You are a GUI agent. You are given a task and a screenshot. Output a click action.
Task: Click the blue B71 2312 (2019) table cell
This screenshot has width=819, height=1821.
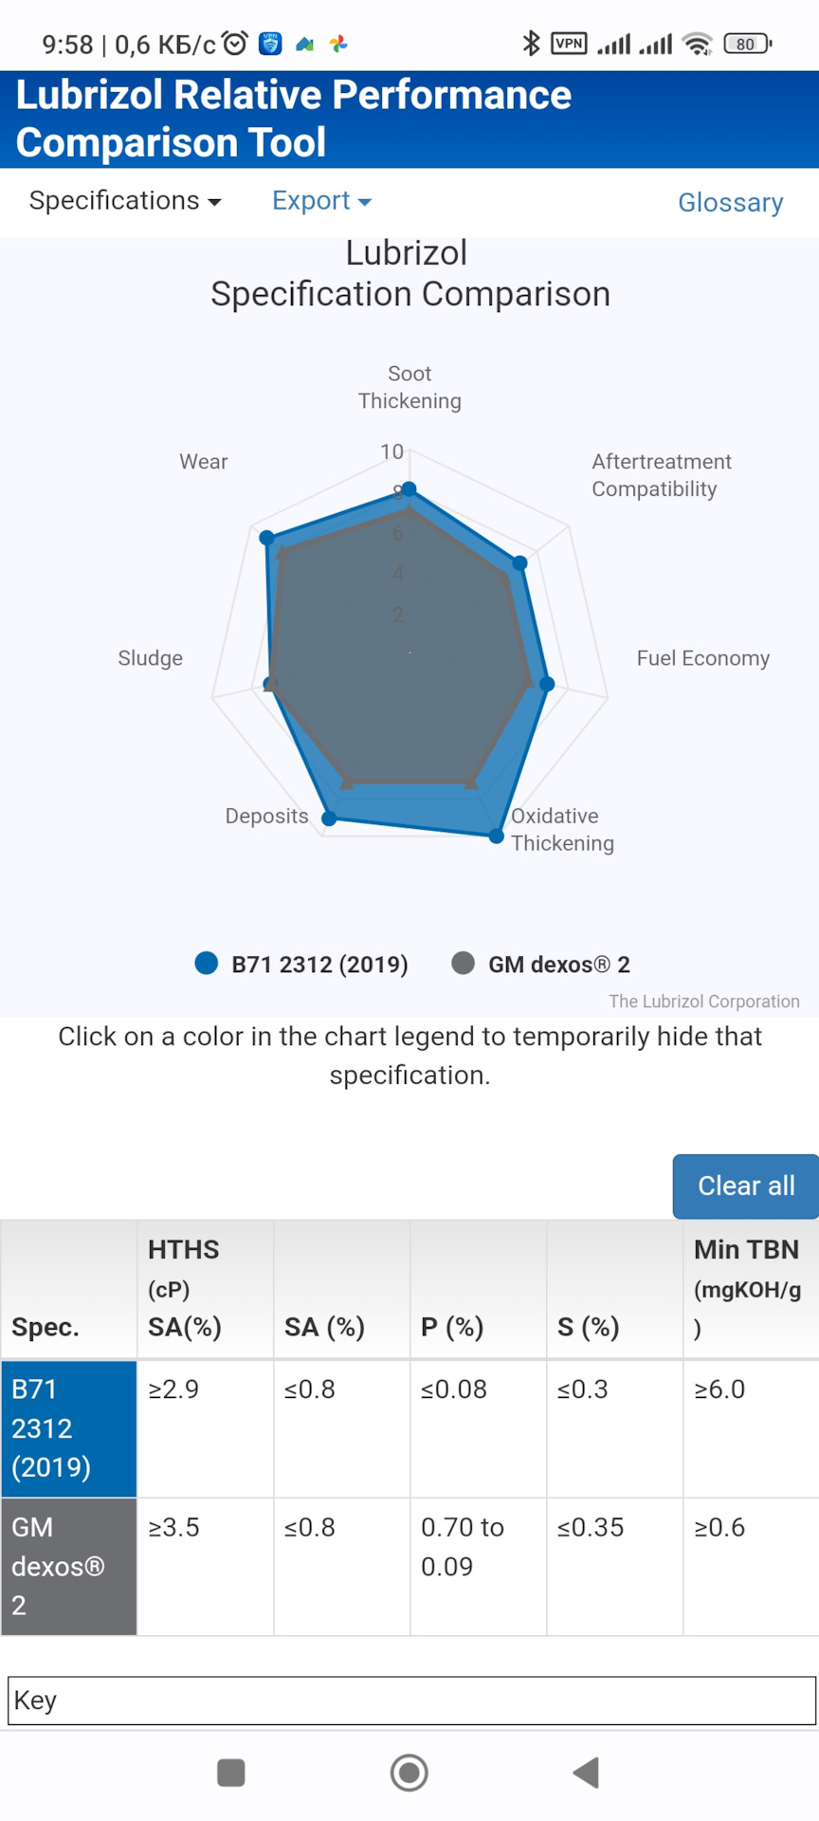[69, 1428]
